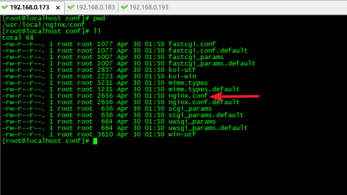Click the mime.types.default file name
This screenshot has width=347, height=195.
click(x=204, y=89)
